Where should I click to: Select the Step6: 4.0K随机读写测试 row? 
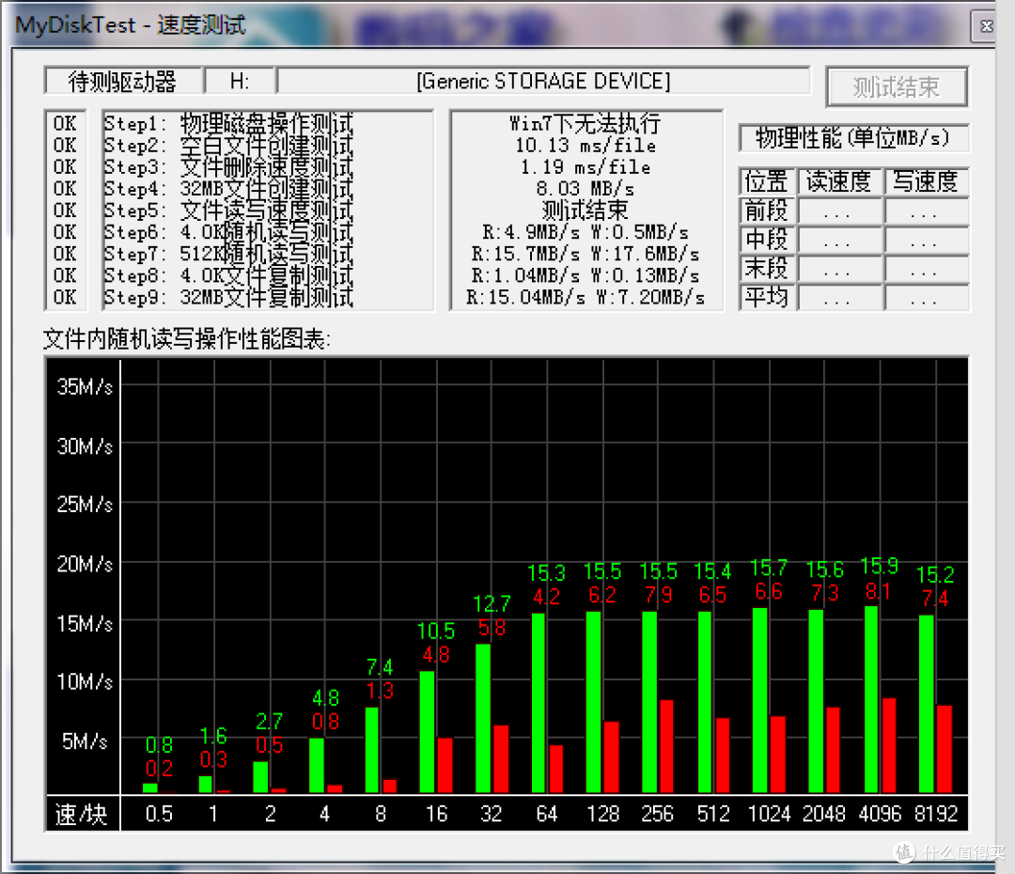[x=228, y=232]
